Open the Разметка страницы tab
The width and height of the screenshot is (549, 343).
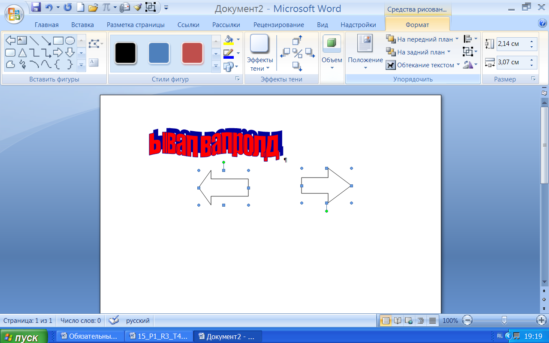tap(136, 25)
